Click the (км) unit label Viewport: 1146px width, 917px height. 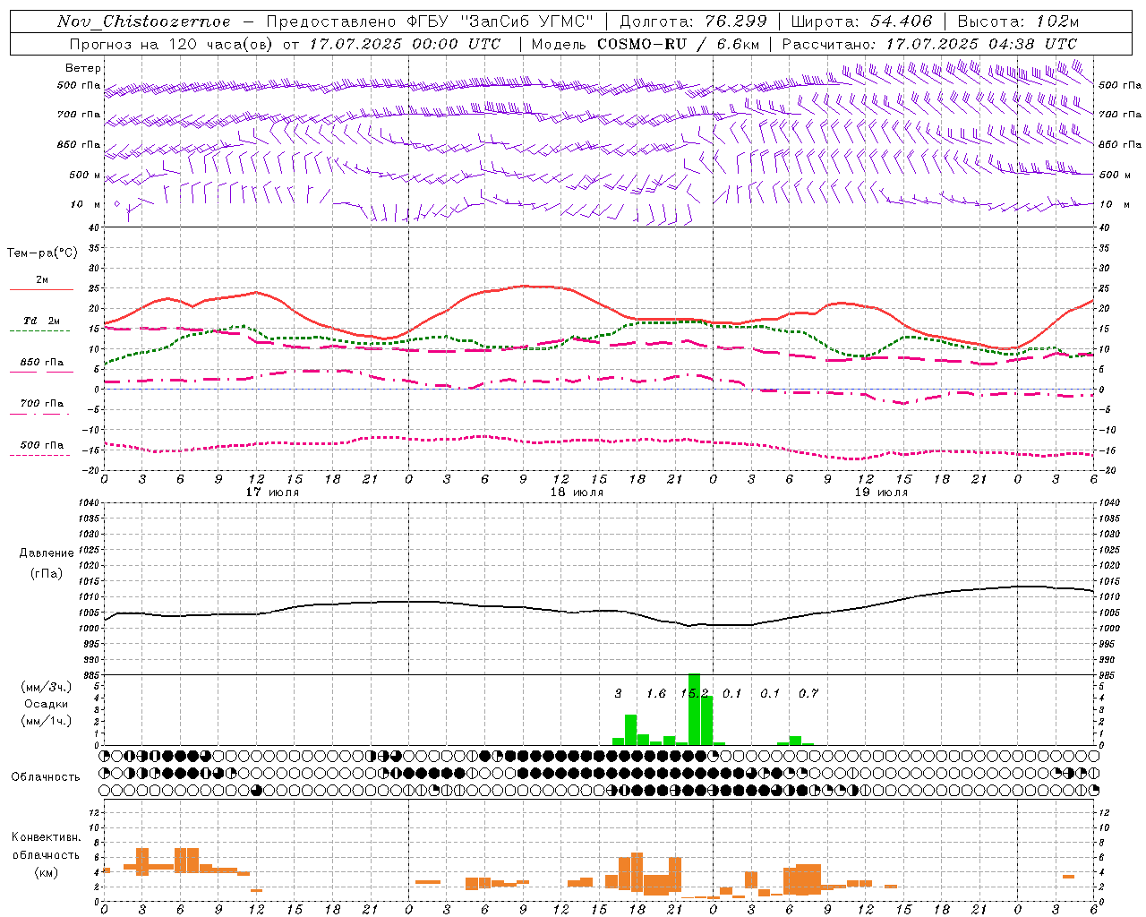coord(46,872)
